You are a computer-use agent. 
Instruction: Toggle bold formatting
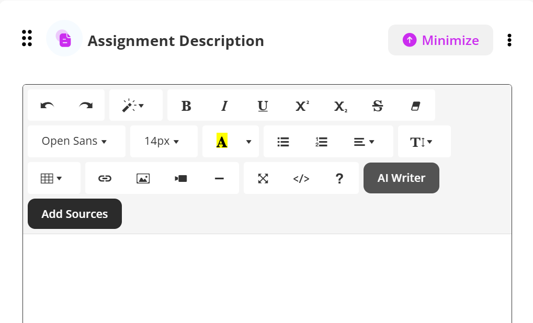(186, 106)
